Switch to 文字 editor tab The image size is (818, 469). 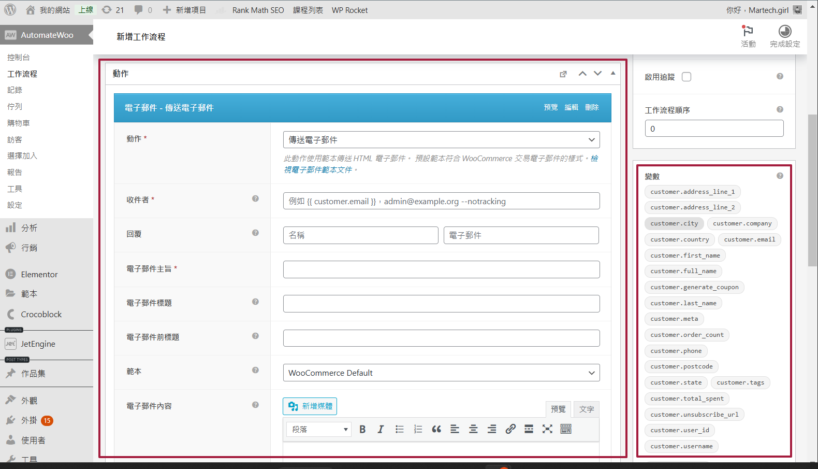(587, 409)
